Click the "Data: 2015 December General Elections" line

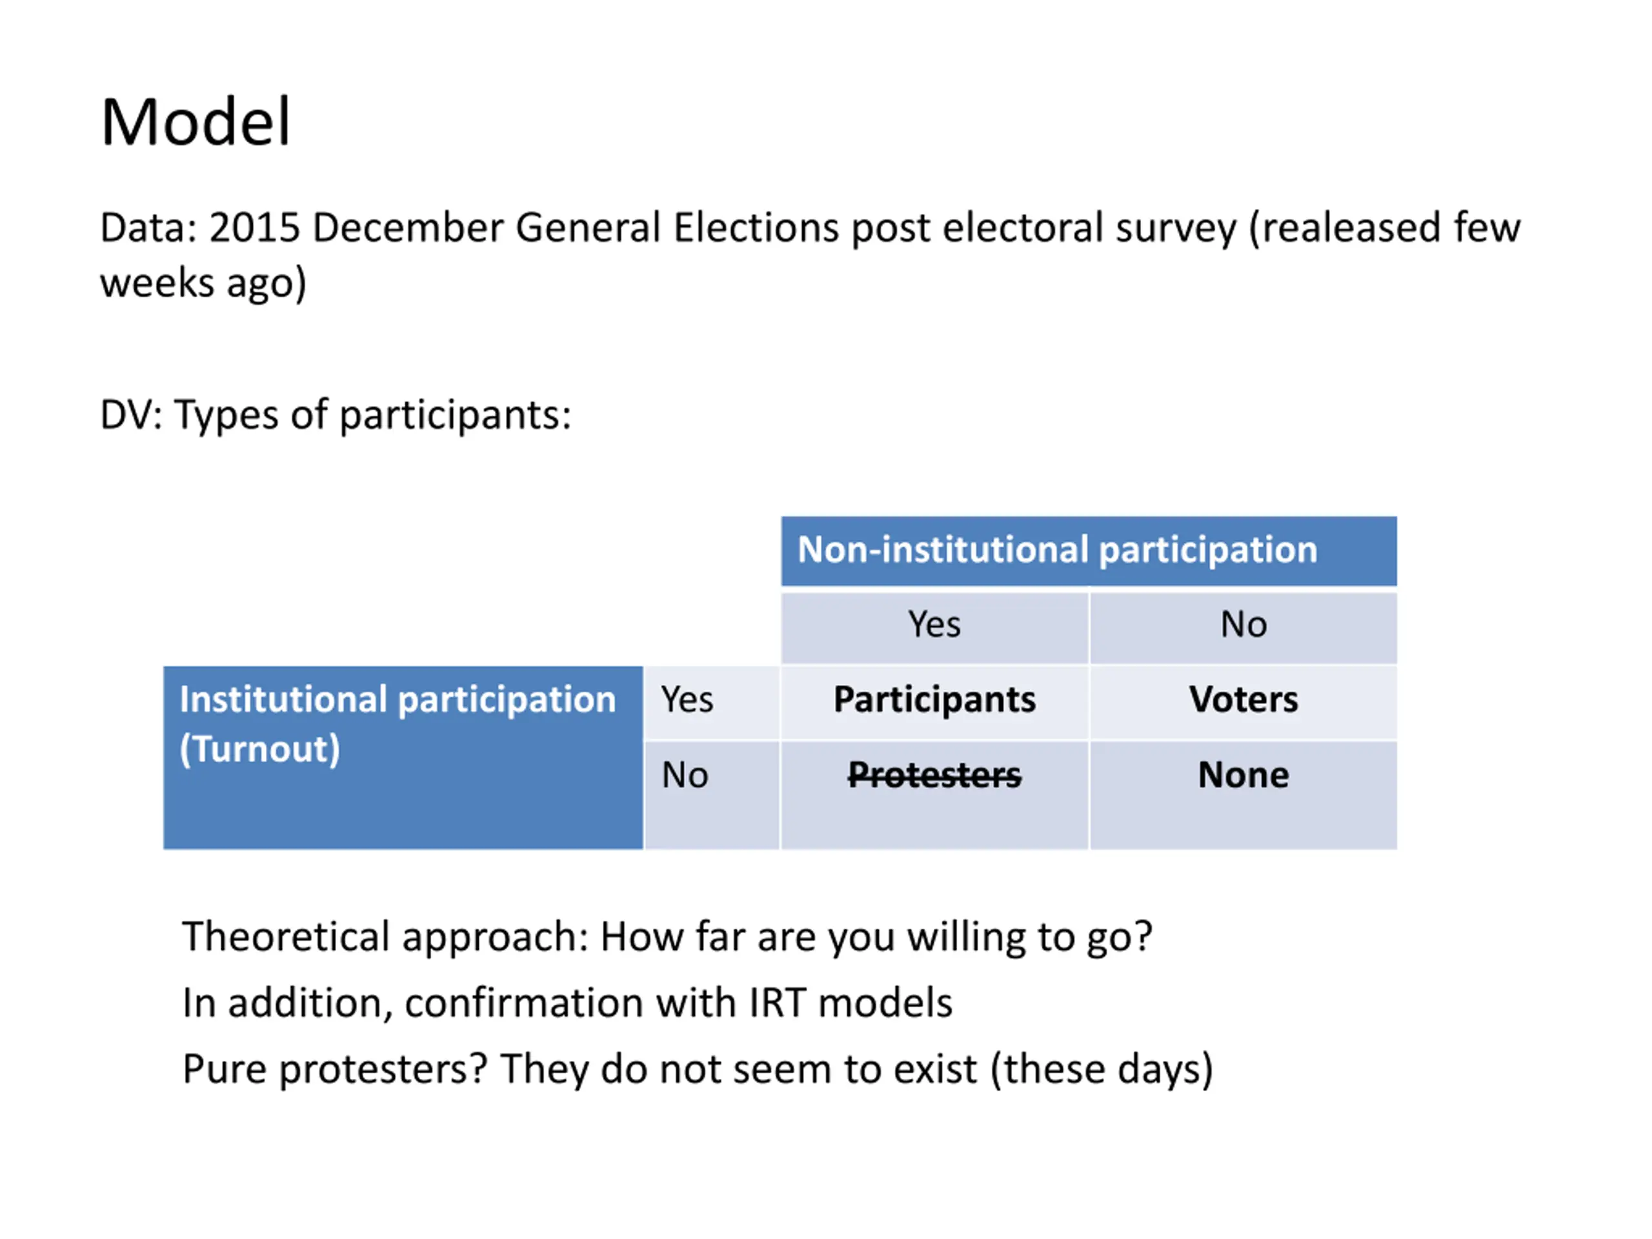811,228
